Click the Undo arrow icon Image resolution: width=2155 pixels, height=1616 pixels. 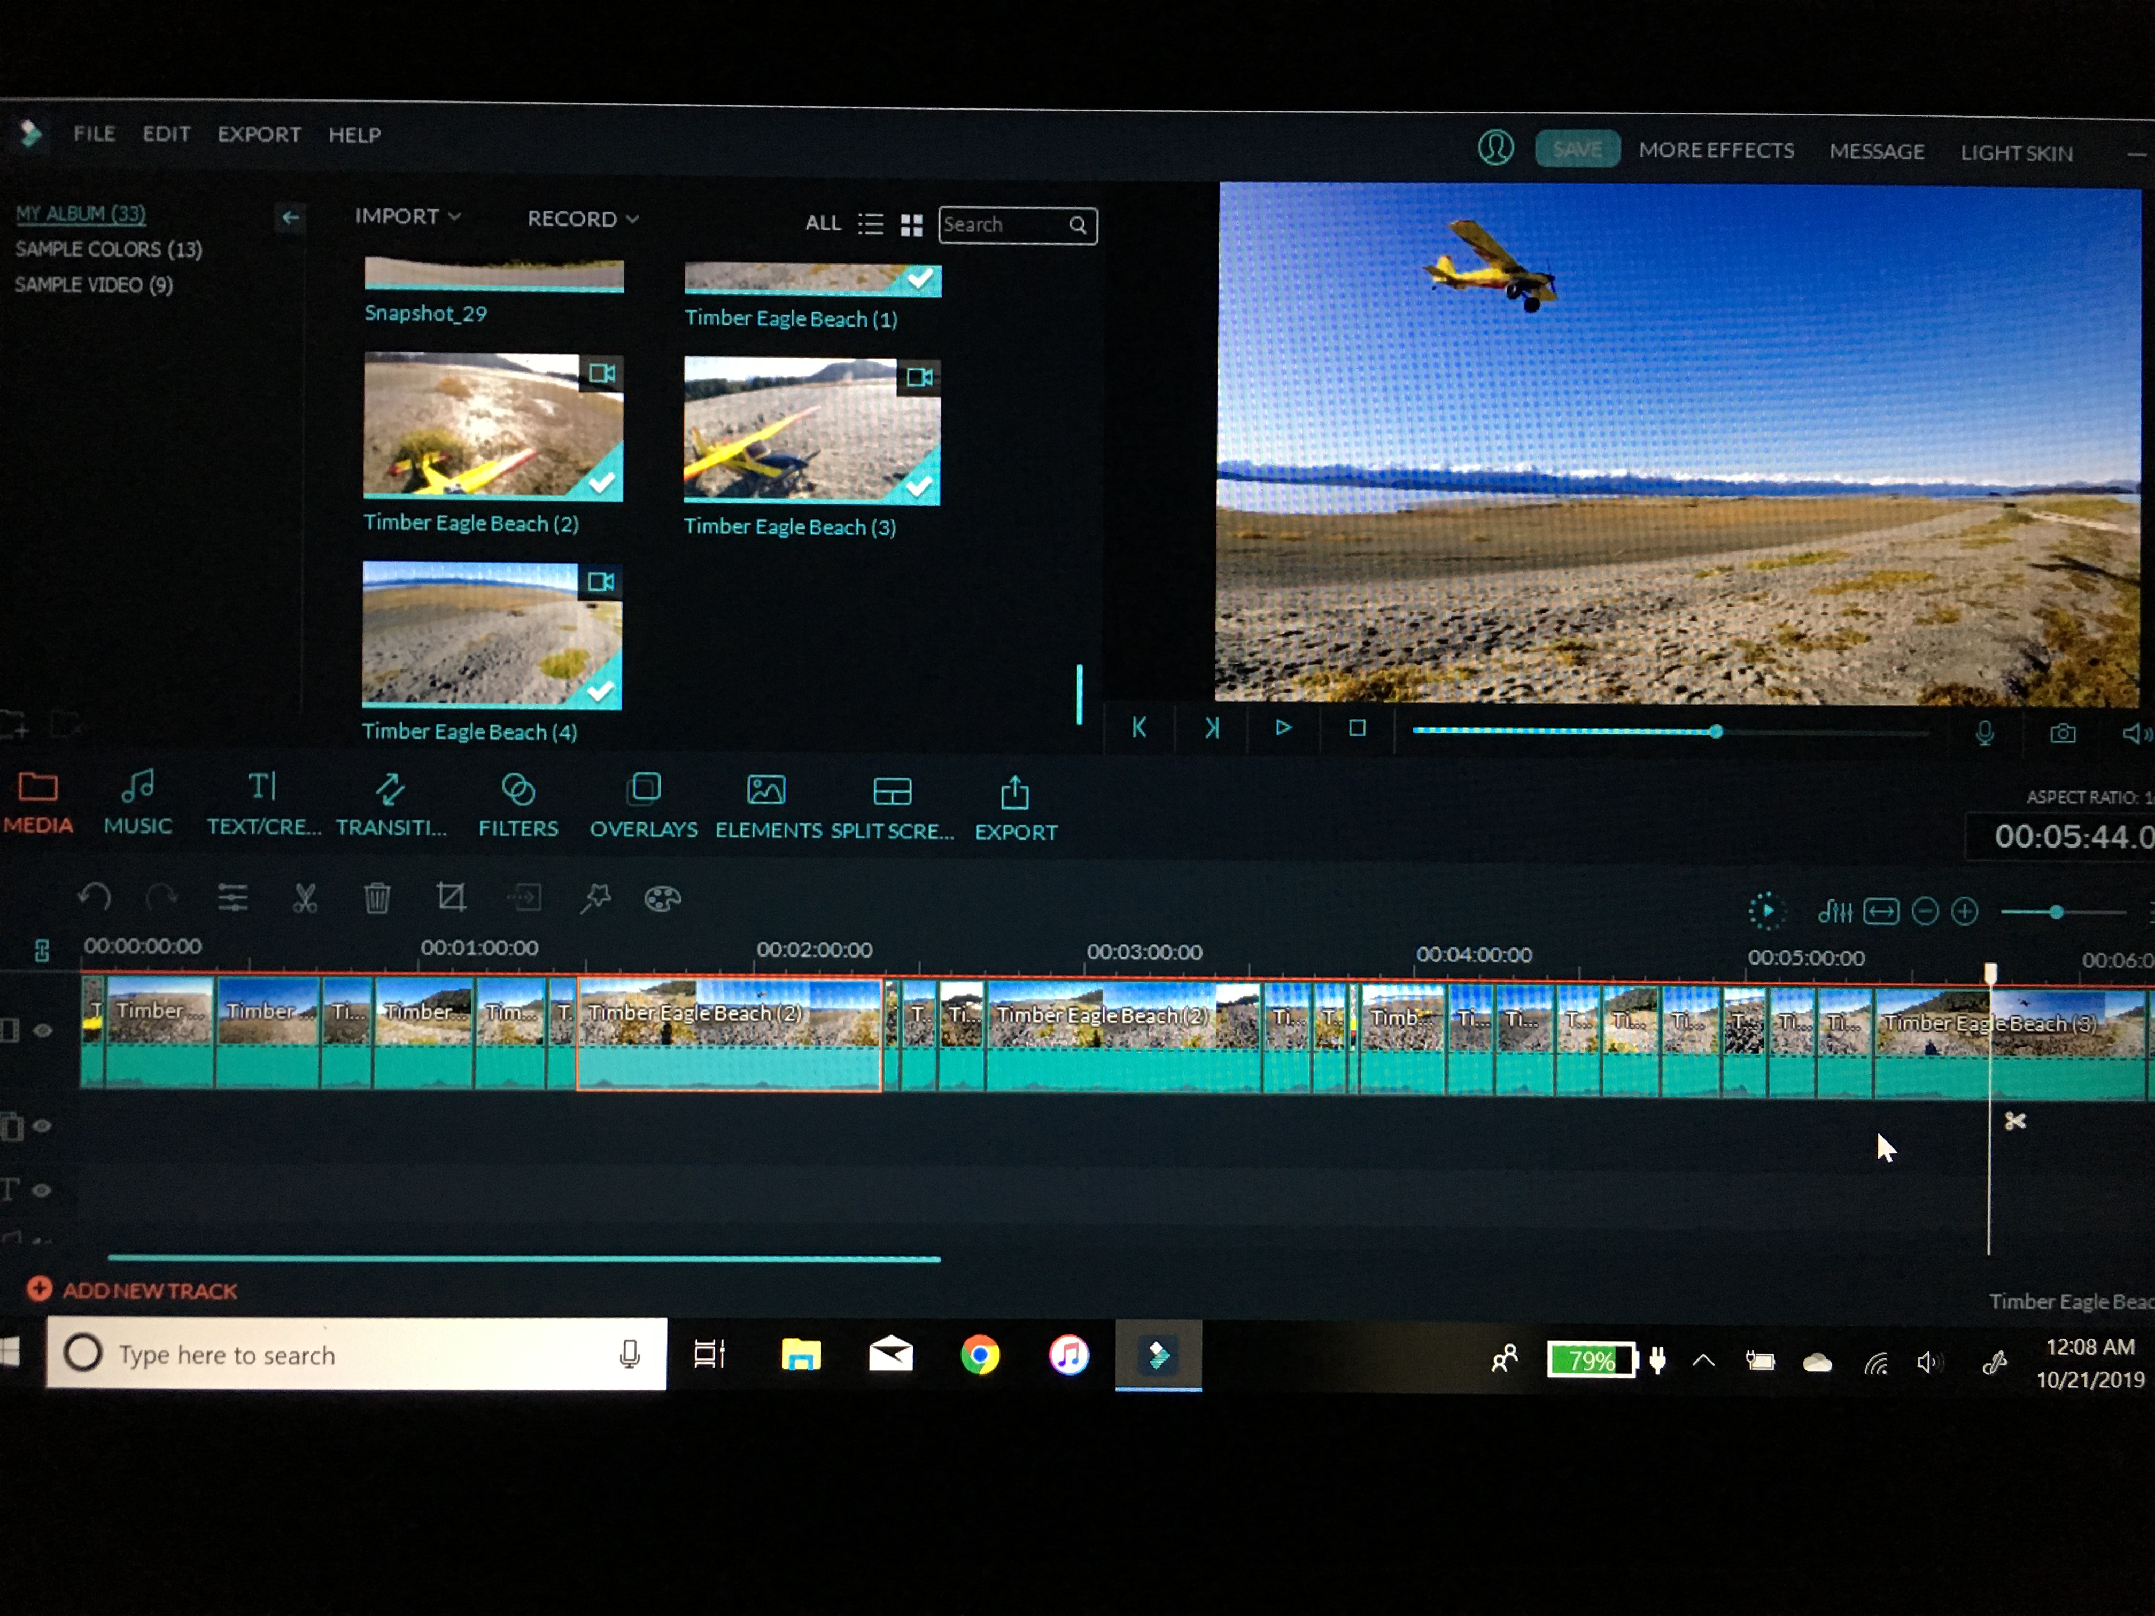point(95,896)
